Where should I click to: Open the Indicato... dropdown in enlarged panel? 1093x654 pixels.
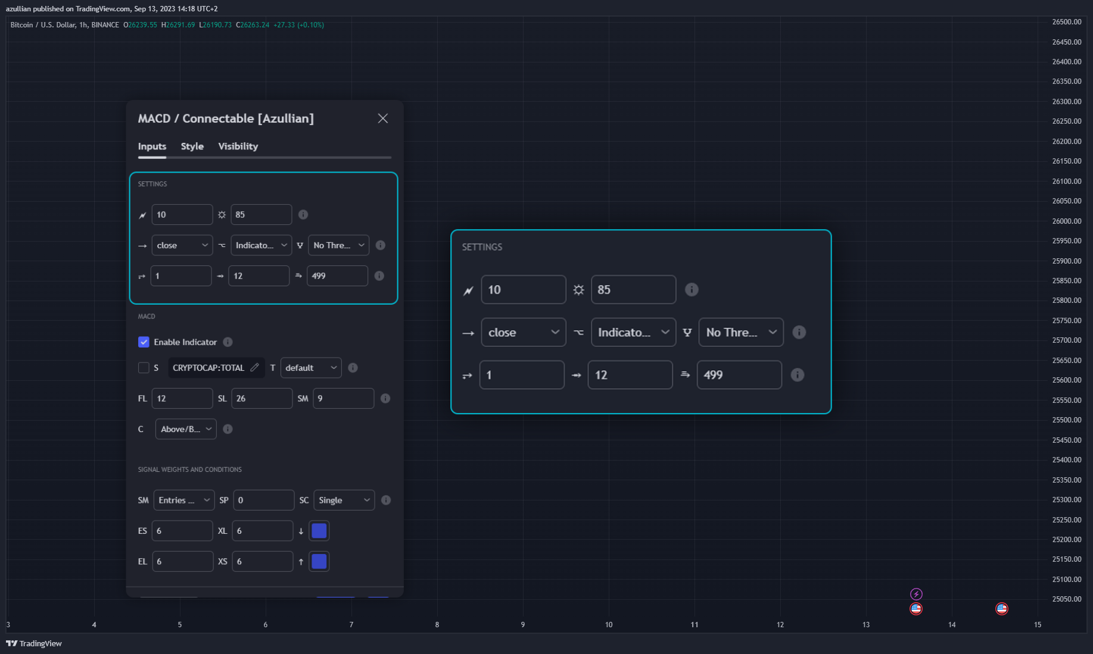pyautogui.click(x=633, y=333)
